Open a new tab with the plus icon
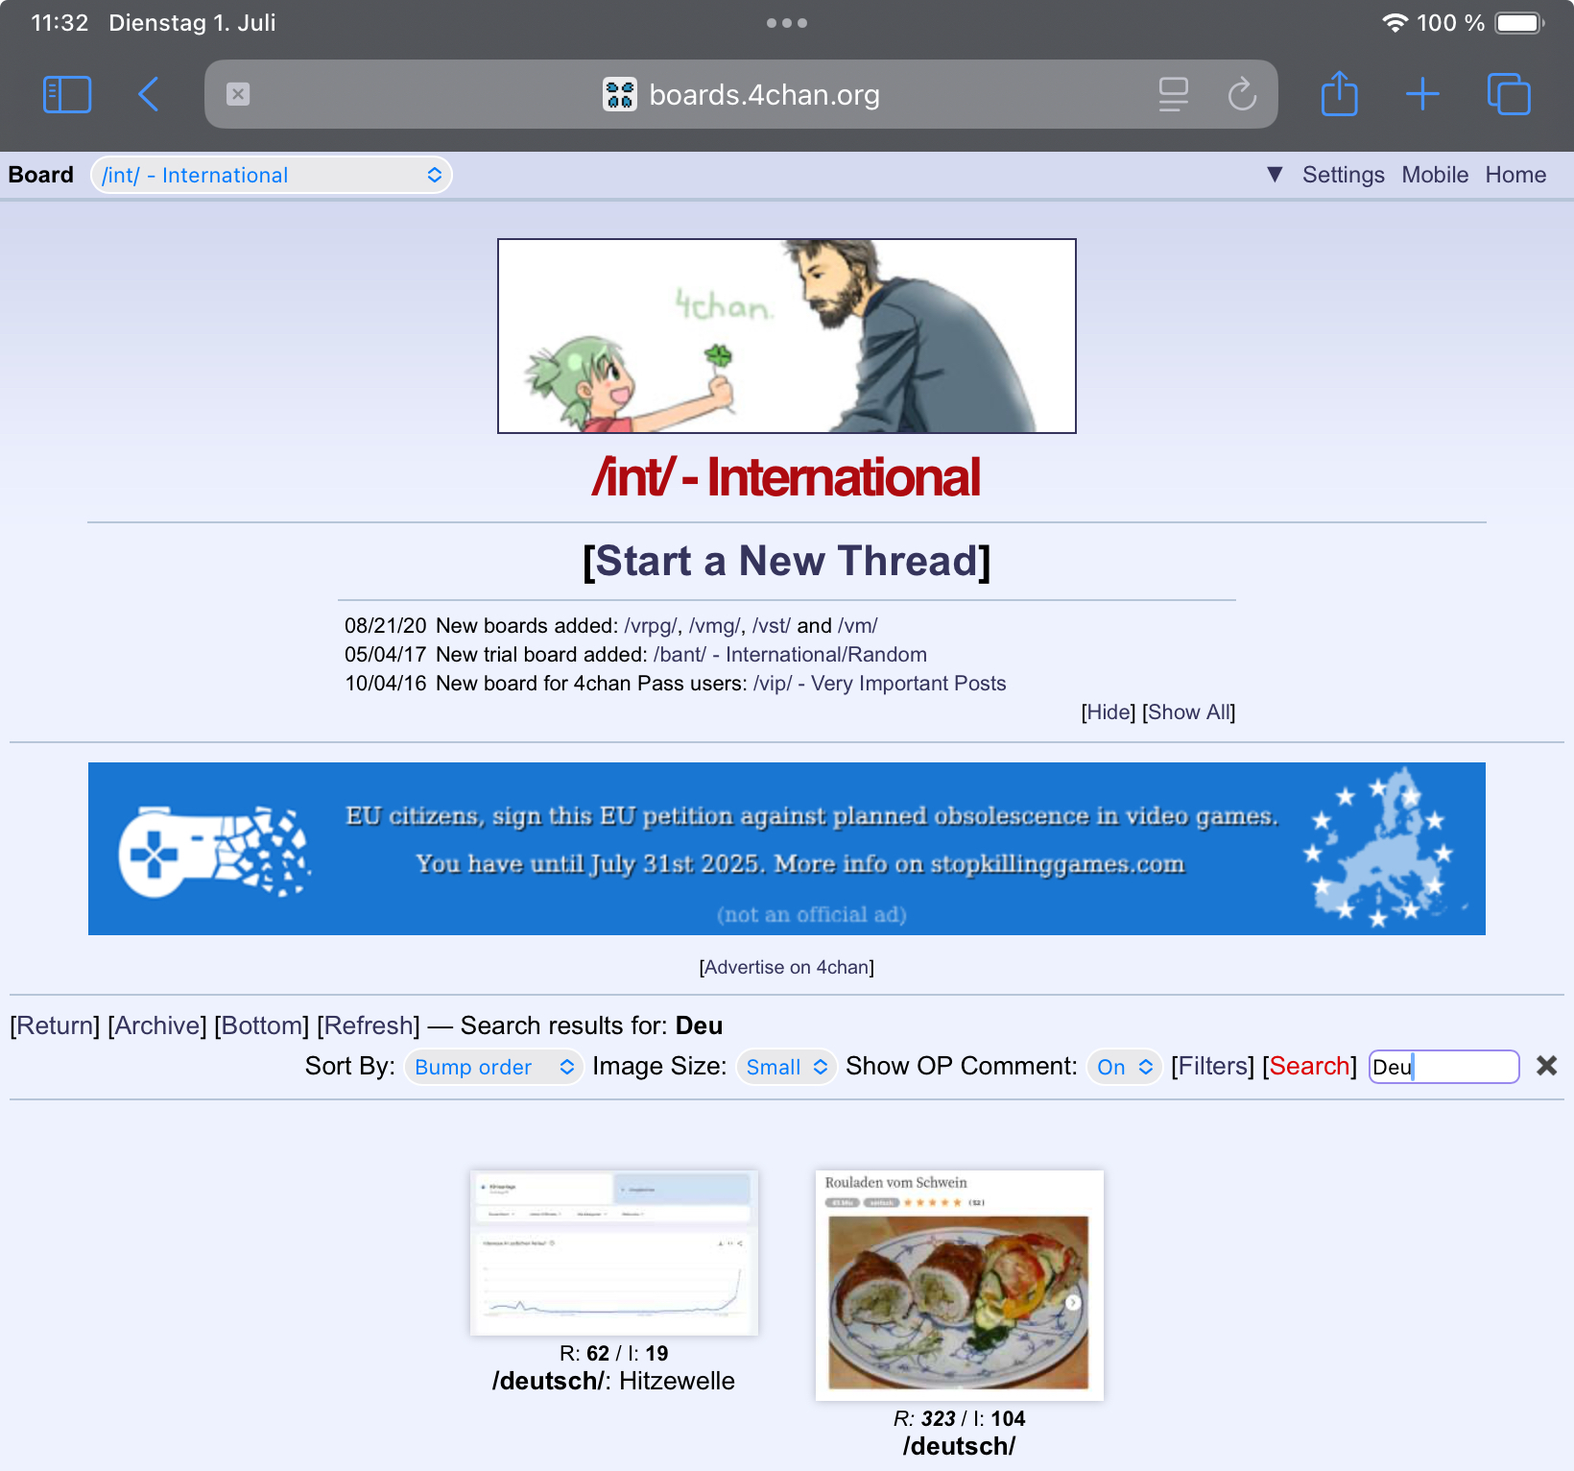This screenshot has height=1471, width=1574. pyautogui.click(x=1422, y=94)
